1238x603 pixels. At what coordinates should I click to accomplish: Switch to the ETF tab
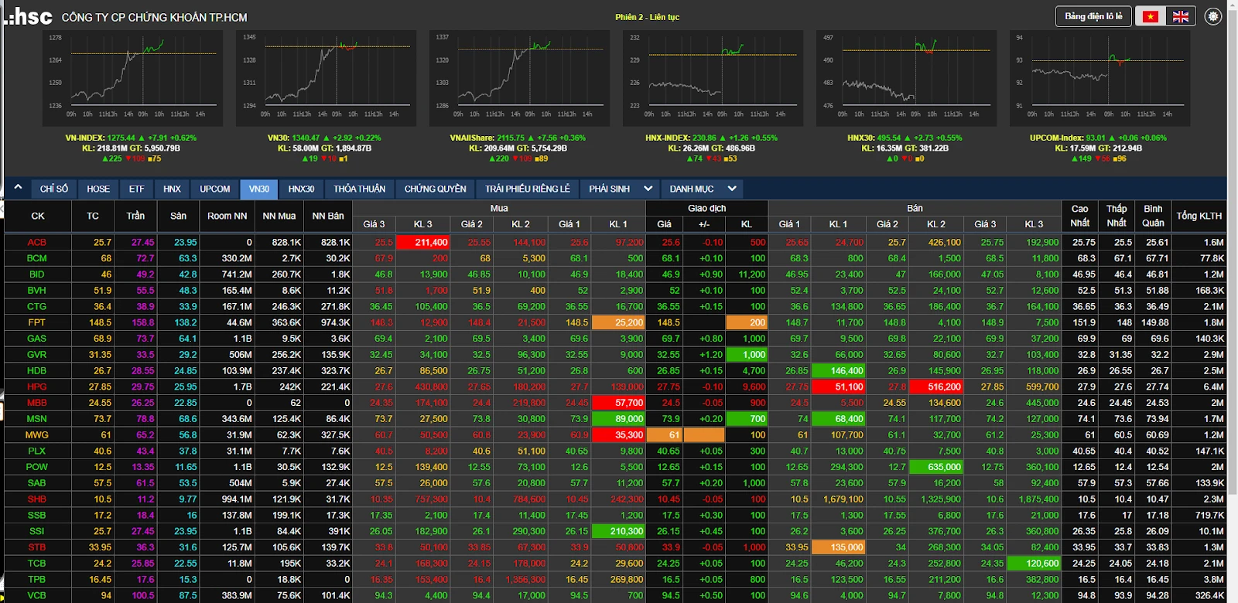point(137,189)
